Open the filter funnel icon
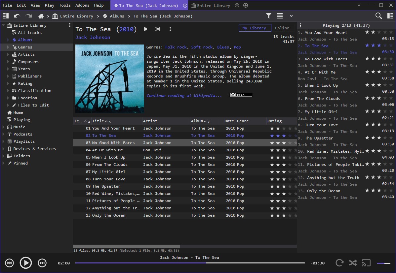Screen dimensions: 396x273 click(x=269, y=16)
